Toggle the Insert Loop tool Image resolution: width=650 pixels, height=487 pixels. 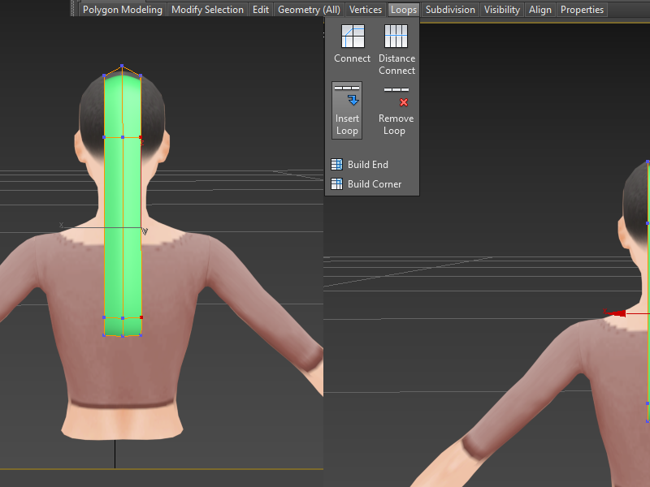(347, 110)
